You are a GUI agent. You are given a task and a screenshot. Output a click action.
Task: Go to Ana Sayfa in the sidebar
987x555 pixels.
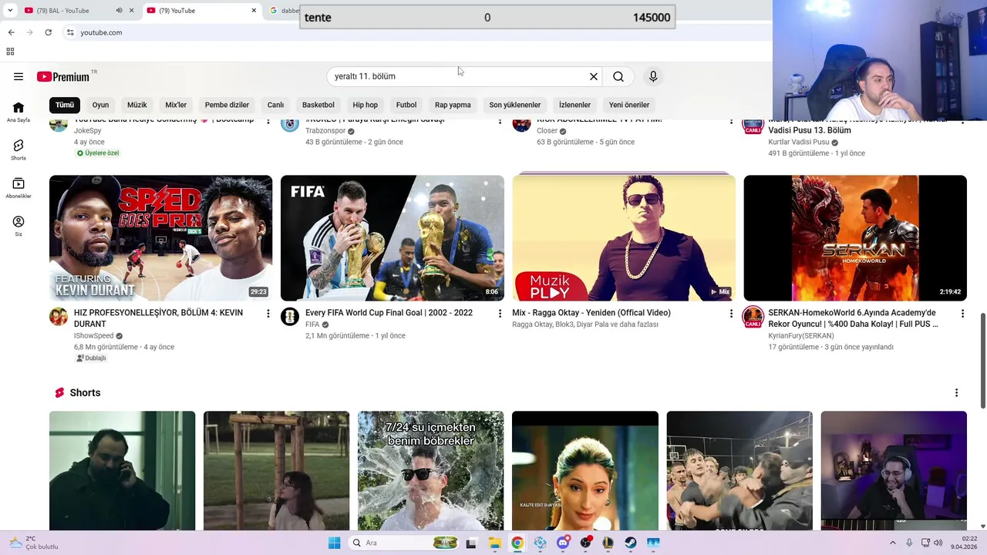[19, 112]
